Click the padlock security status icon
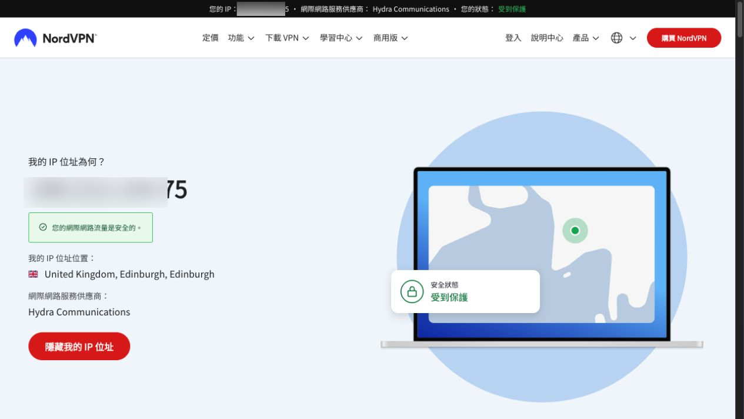Image resolution: width=744 pixels, height=419 pixels. (412, 291)
